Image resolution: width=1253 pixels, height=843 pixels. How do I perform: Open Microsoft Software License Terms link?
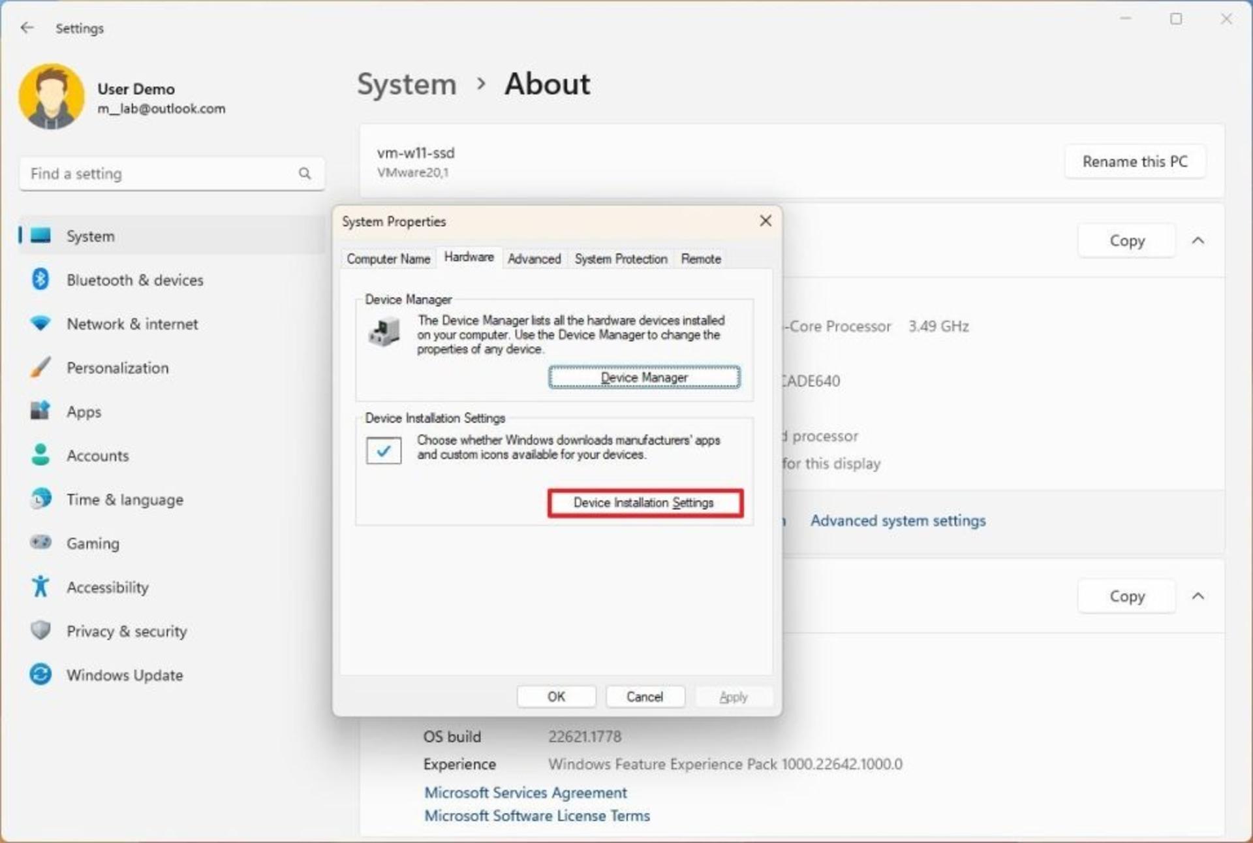[537, 816]
